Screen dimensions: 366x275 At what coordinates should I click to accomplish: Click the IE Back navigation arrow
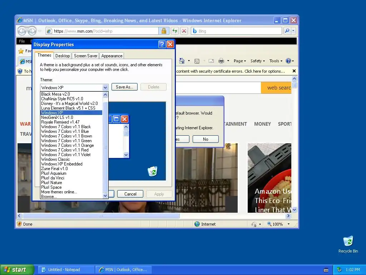tap(22, 31)
